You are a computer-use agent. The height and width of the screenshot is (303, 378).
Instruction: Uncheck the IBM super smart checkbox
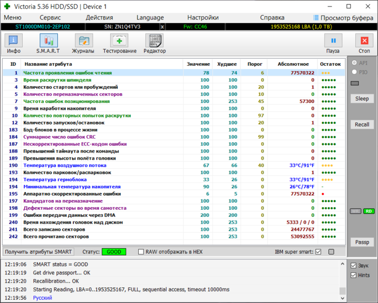(318, 252)
